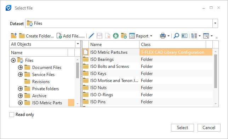This screenshot has height=139, width=228.
Task: Click the window layout icon
Action: pos(206,36)
